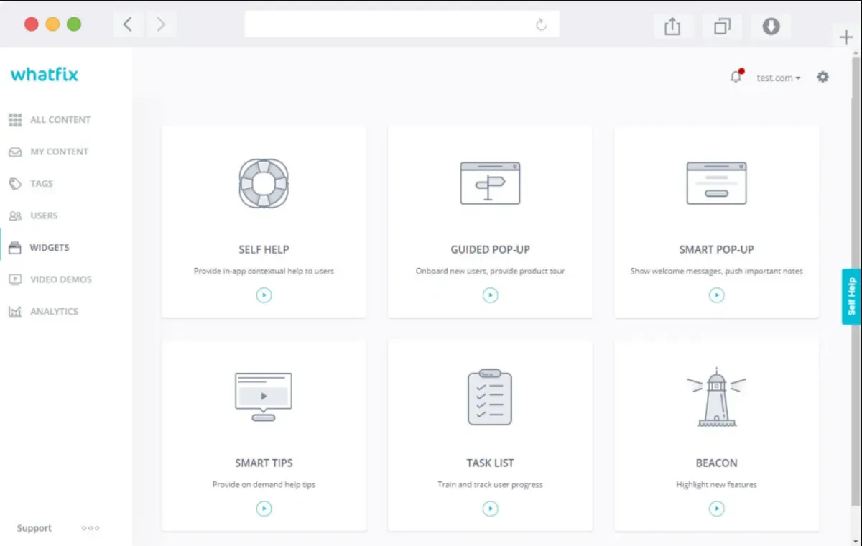Select Widgets in sidebar

click(50, 248)
